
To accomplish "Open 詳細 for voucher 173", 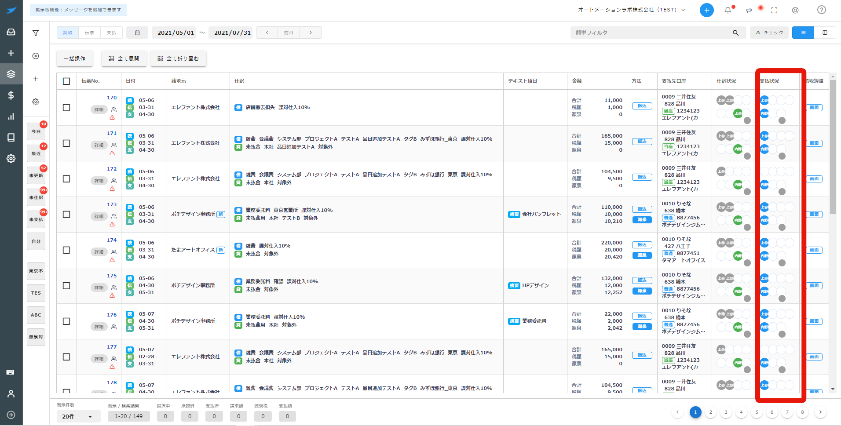I will point(99,216).
